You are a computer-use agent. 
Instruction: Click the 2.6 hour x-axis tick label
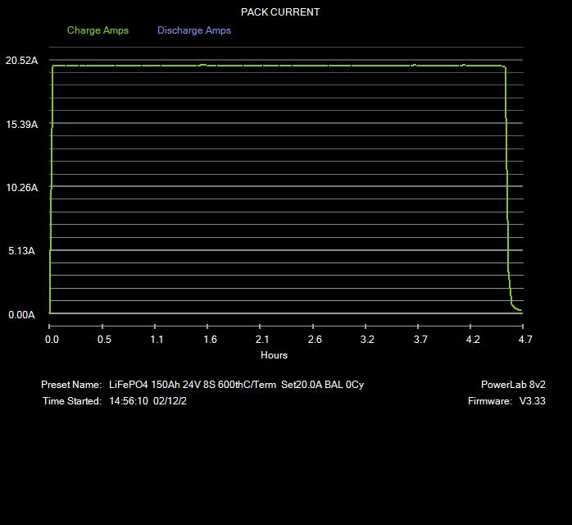[315, 340]
